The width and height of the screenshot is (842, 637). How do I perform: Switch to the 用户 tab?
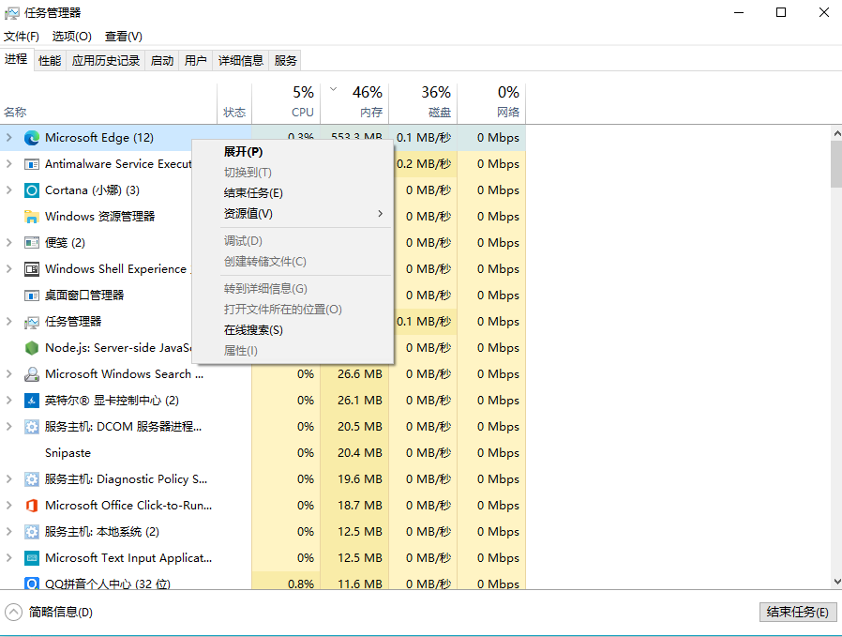tap(195, 61)
